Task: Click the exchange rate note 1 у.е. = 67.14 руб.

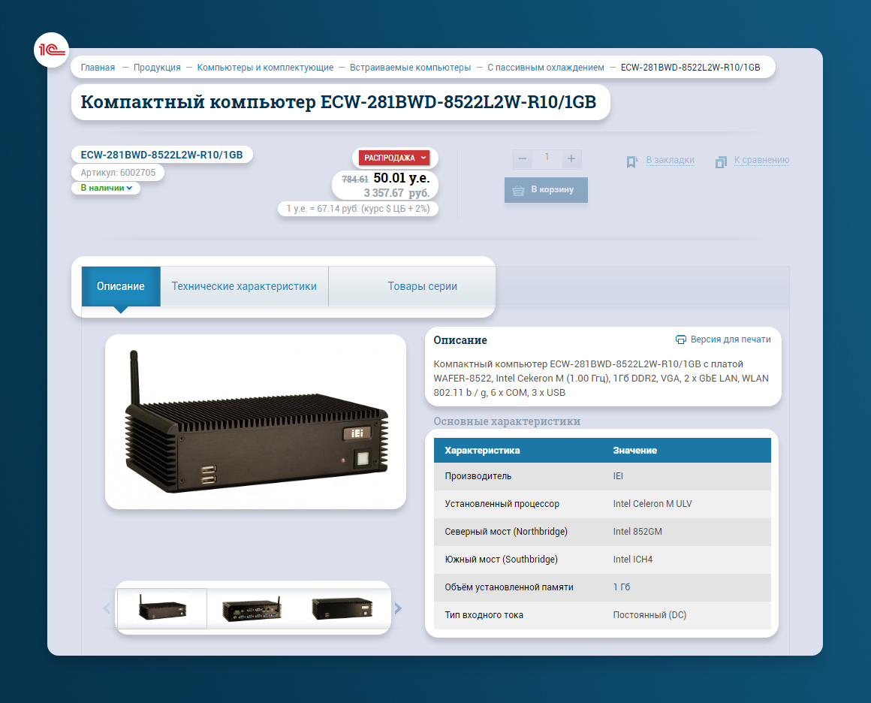Action: pyautogui.click(x=358, y=209)
